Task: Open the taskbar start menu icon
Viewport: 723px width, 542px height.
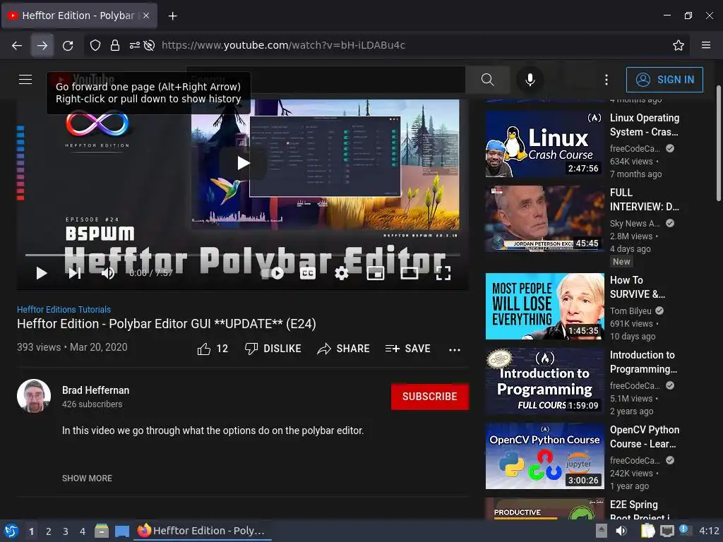Action: 11,531
